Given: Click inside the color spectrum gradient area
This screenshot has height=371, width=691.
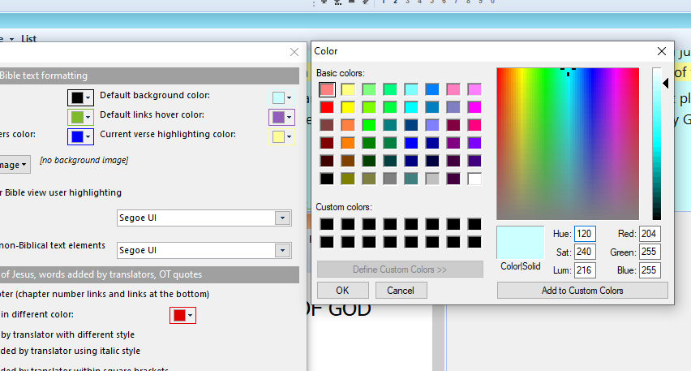Looking at the screenshot, I should pyautogui.click(x=568, y=144).
